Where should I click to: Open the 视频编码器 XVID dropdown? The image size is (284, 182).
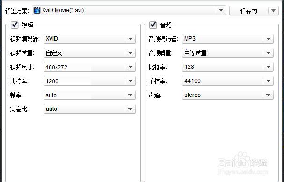pyautogui.click(x=89, y=39)
